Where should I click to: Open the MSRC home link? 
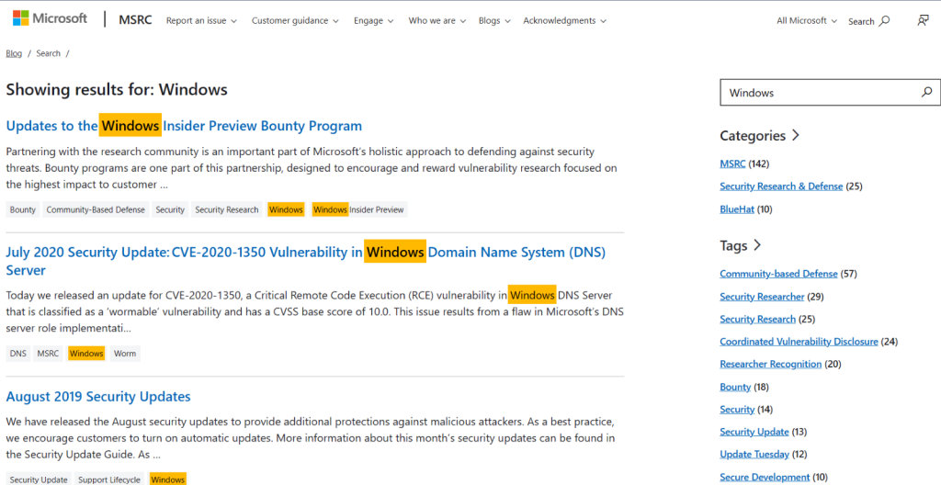tap(135, 20)
